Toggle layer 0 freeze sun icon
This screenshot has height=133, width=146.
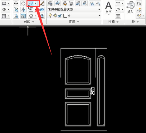(55, 16)
